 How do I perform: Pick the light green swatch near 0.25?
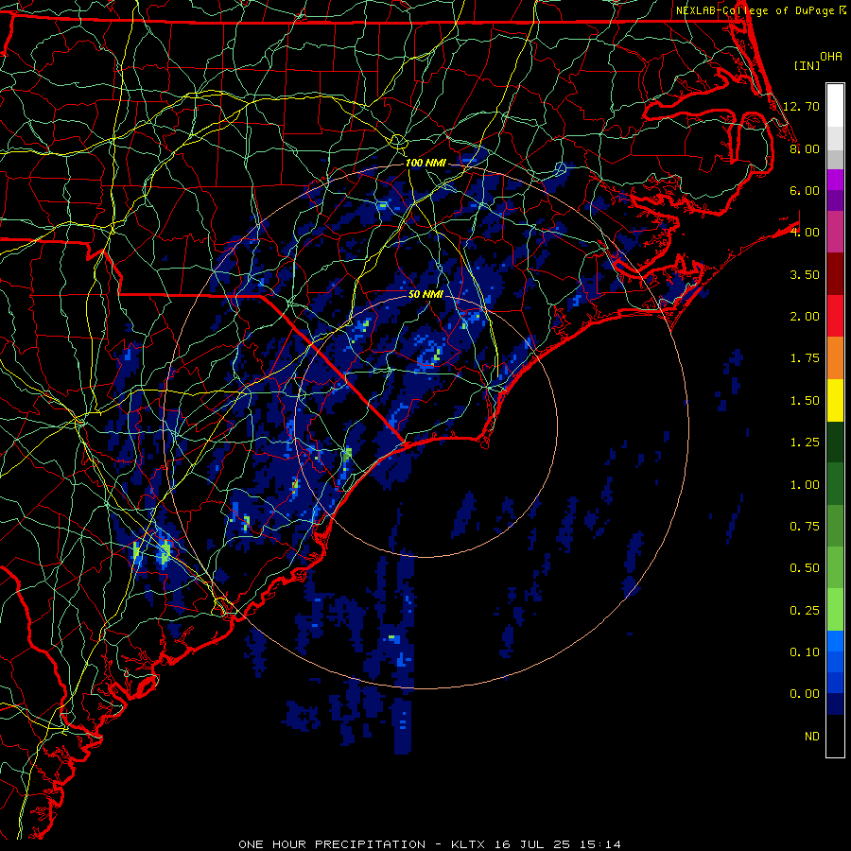pyautogui.click(x=835, y=610)
